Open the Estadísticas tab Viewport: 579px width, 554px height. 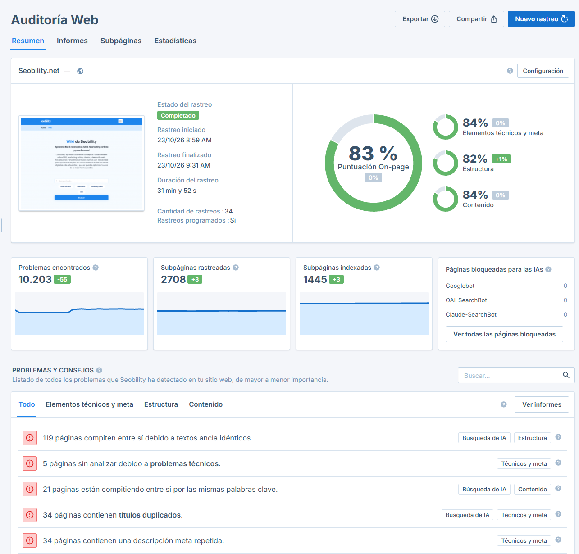click(x=175, y=41)
